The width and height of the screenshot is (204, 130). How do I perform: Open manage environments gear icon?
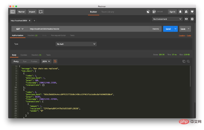click(192, 19)
